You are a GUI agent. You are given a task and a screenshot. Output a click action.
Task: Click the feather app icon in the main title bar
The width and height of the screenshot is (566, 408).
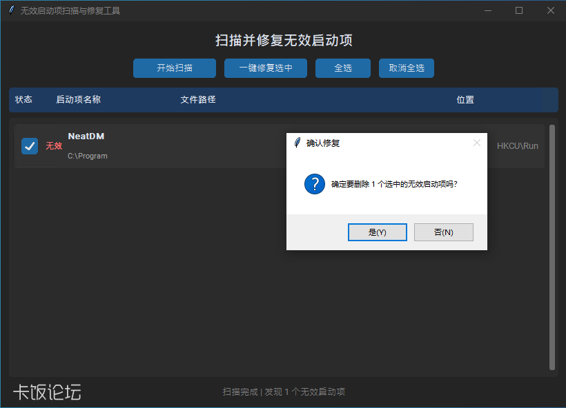tap(12, 10)
